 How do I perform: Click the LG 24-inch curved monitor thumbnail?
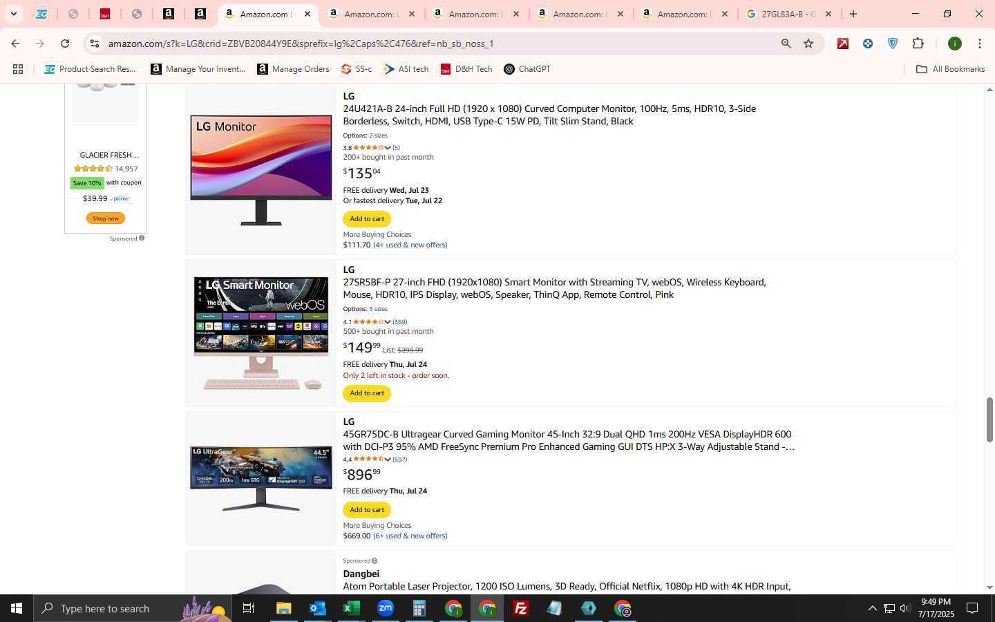point(261,171)
